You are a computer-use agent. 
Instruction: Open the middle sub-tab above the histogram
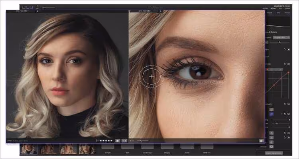(x=278, y=13)
